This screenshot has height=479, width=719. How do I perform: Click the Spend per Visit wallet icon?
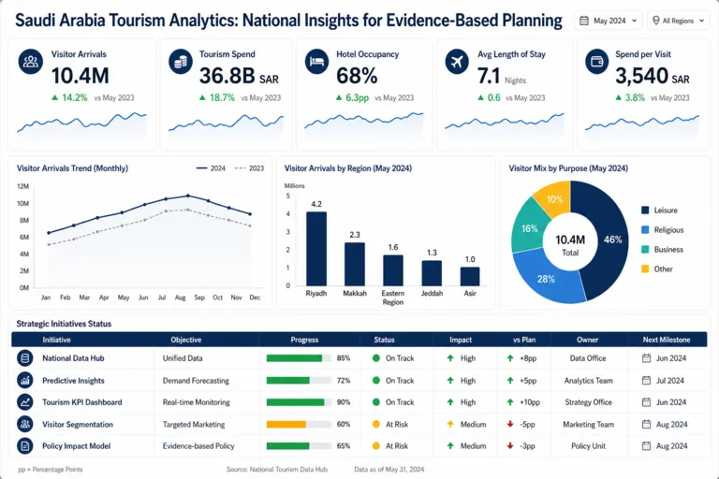[597, 62]
